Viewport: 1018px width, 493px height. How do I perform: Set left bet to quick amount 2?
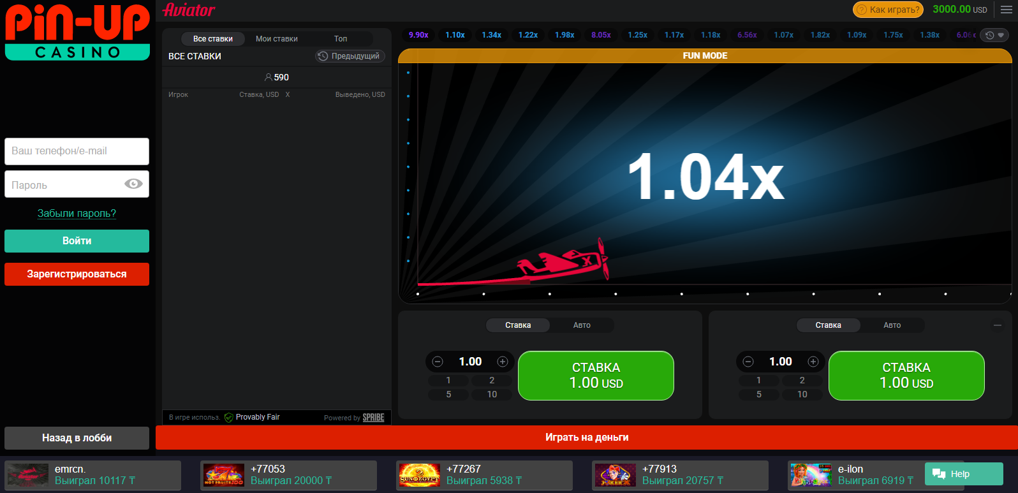click(492, 380)
